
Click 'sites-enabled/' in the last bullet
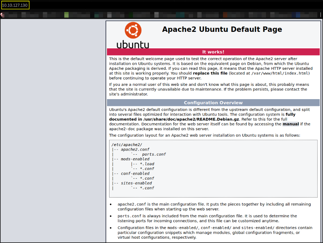click(x=258, y=228)
